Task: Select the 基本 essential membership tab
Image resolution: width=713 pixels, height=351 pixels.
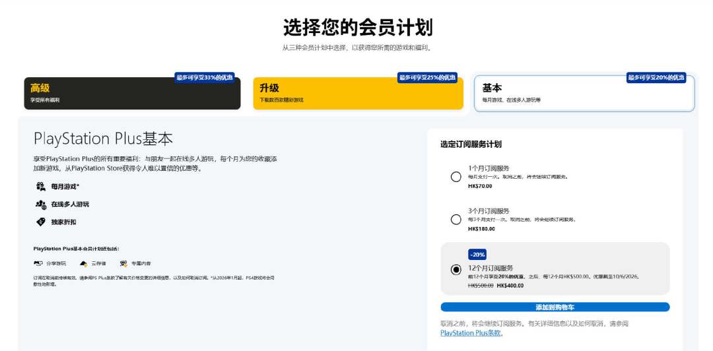Action: pos(584,93)
